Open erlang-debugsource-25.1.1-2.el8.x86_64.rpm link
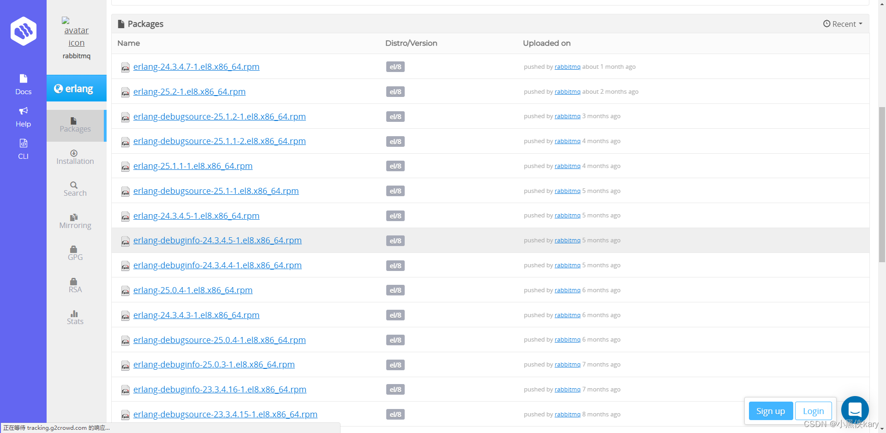The image size is (886, 433). pos(220,141)
